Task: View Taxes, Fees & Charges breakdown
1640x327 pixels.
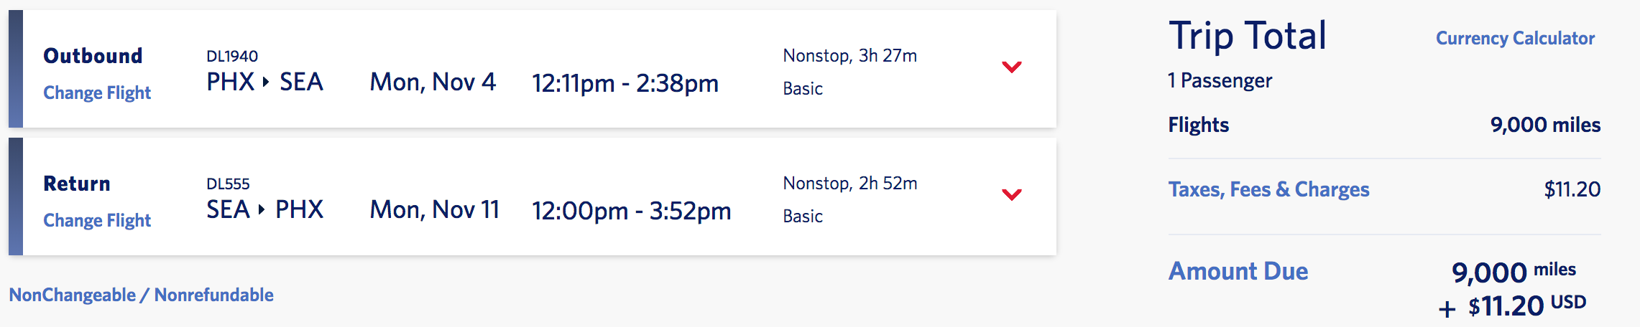Action: [x=1268, y=190]
